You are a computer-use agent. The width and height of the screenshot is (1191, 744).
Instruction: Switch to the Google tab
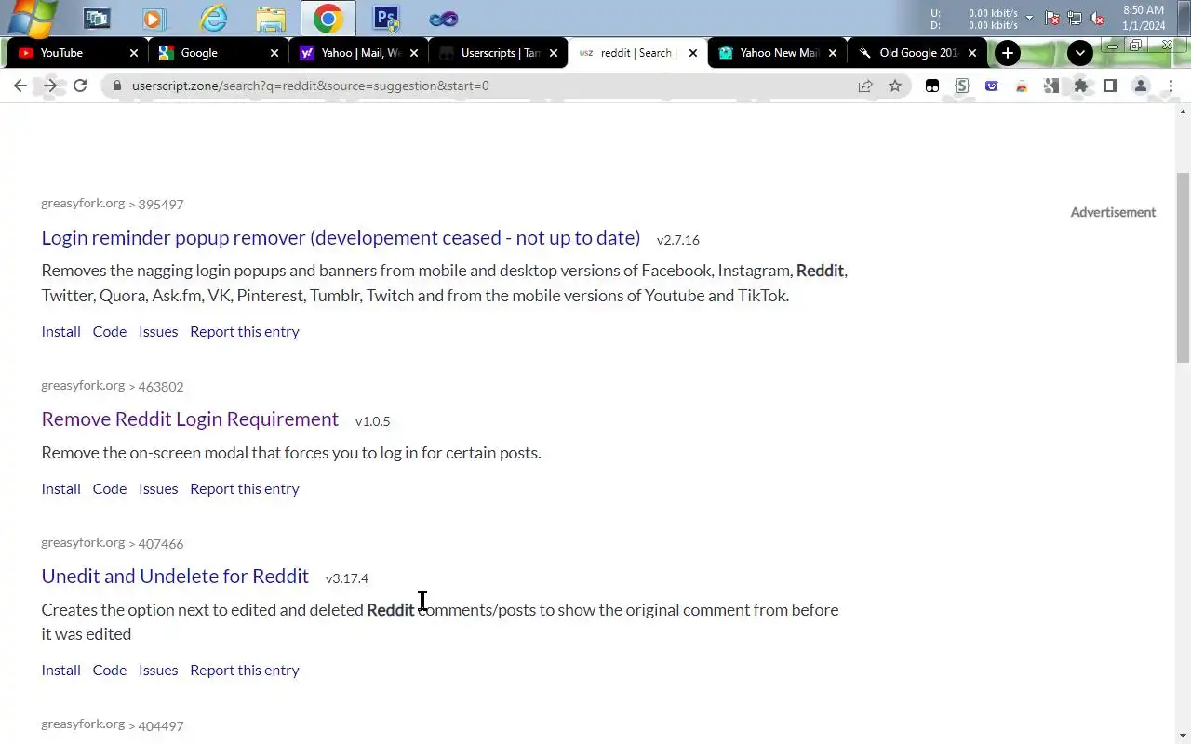pyautogui.click(x=218, y=53)
